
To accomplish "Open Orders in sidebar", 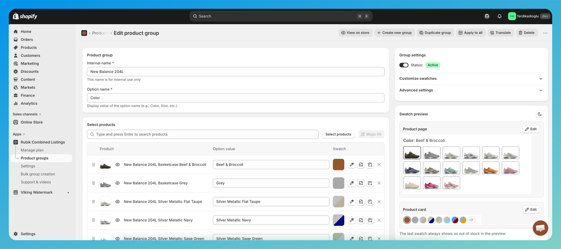I will click(27, 40).
